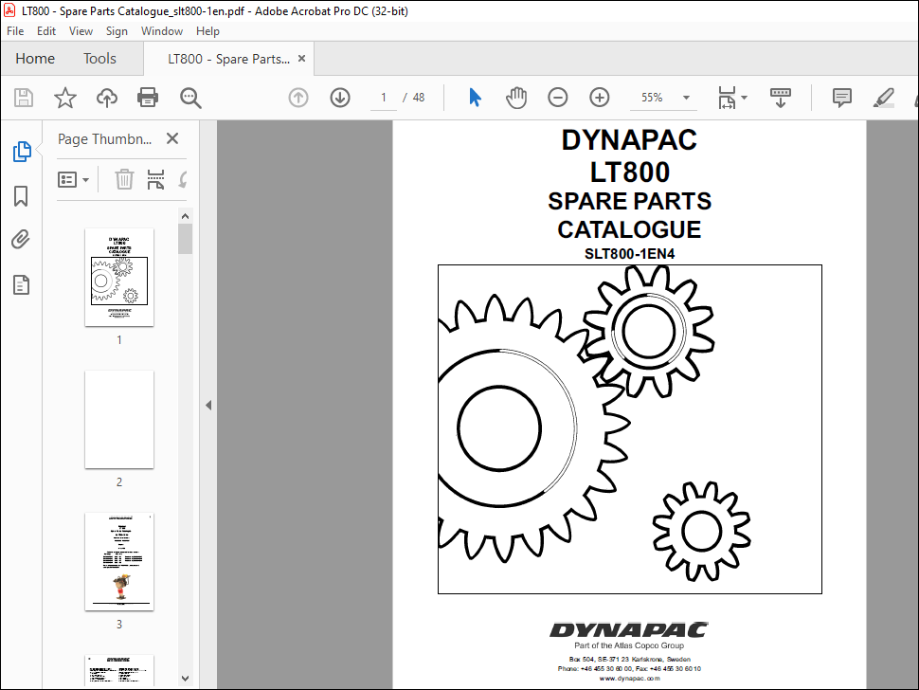919x690 pixels.
Task: Select the partially visible page 4 thumbnail
Action: (119, 670)
